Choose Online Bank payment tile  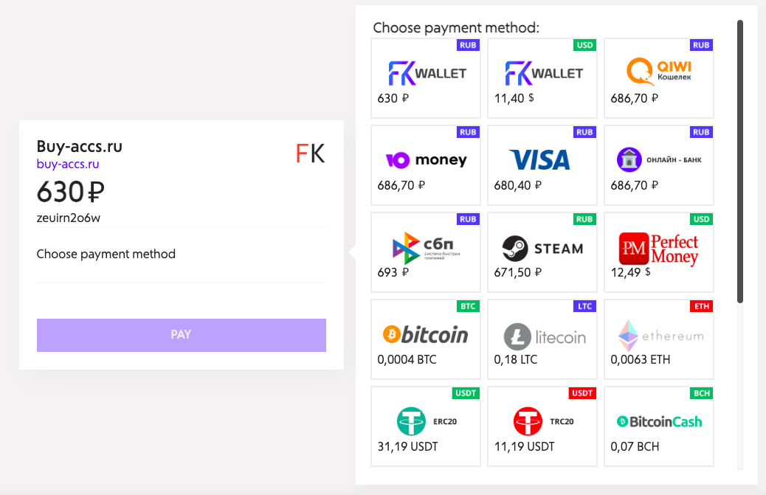tap(659, 165)
